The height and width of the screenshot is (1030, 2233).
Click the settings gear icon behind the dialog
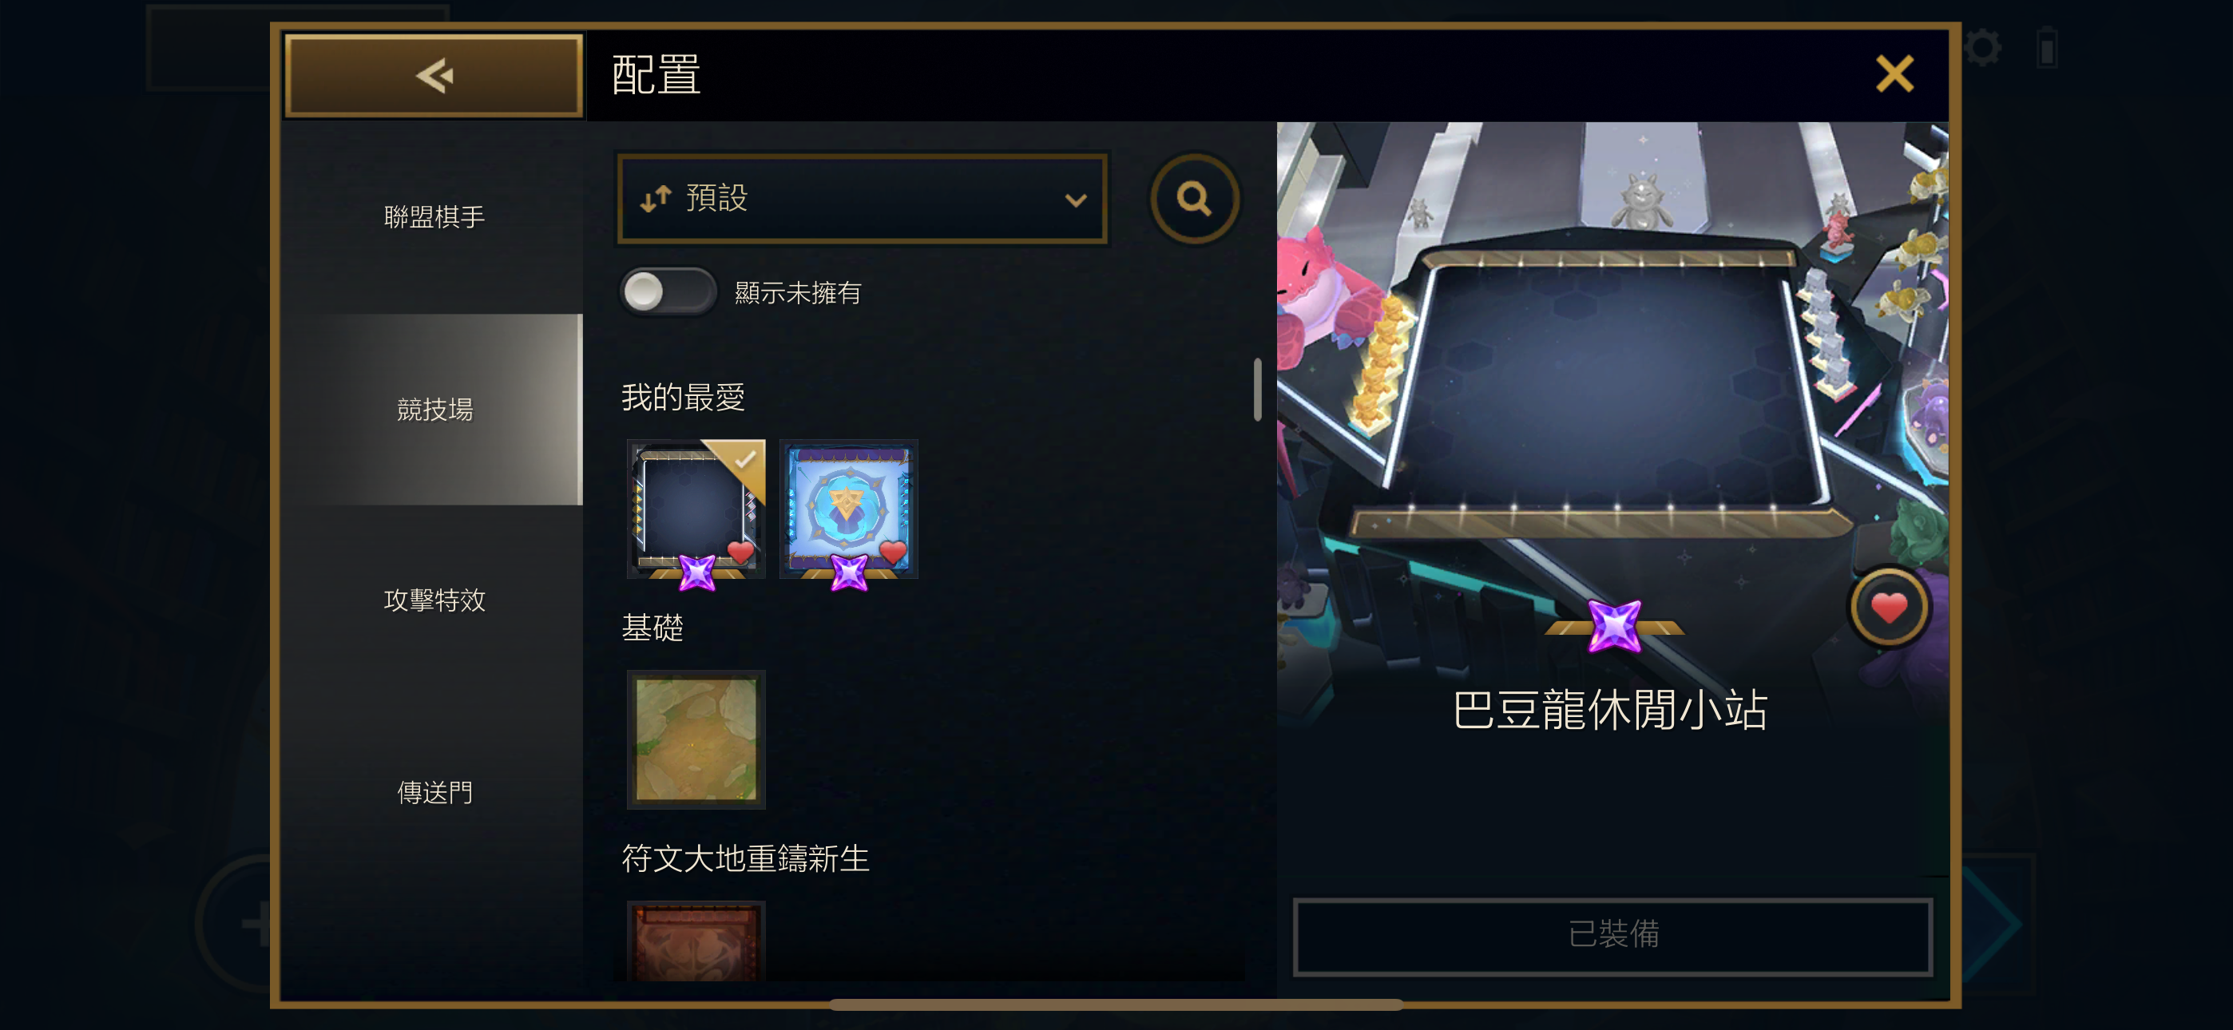[x=1981, y=47]
